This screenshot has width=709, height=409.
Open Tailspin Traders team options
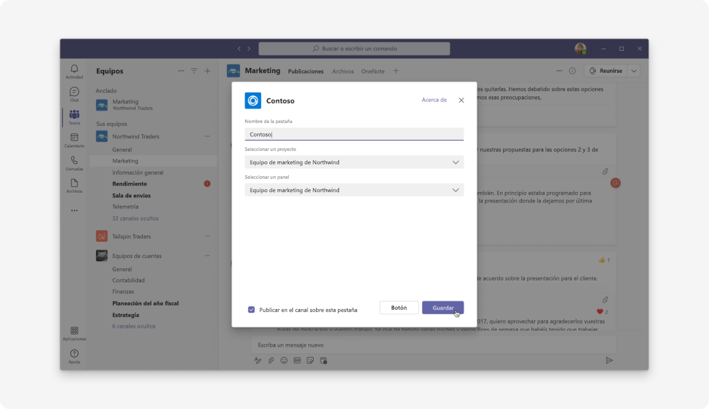click(207, 236)
